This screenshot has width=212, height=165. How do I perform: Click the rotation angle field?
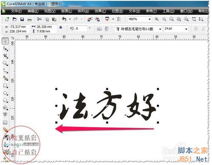[x=81, y=28]
